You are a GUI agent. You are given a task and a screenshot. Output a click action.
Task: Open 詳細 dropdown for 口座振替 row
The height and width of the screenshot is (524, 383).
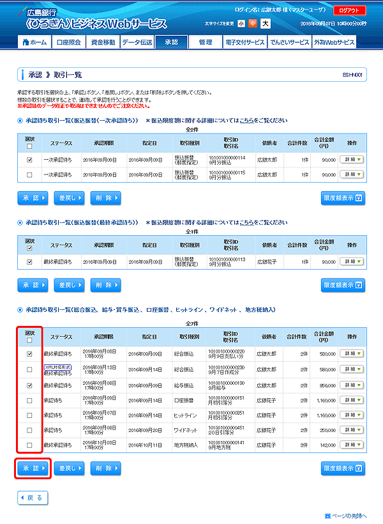(x=352, y=400)
